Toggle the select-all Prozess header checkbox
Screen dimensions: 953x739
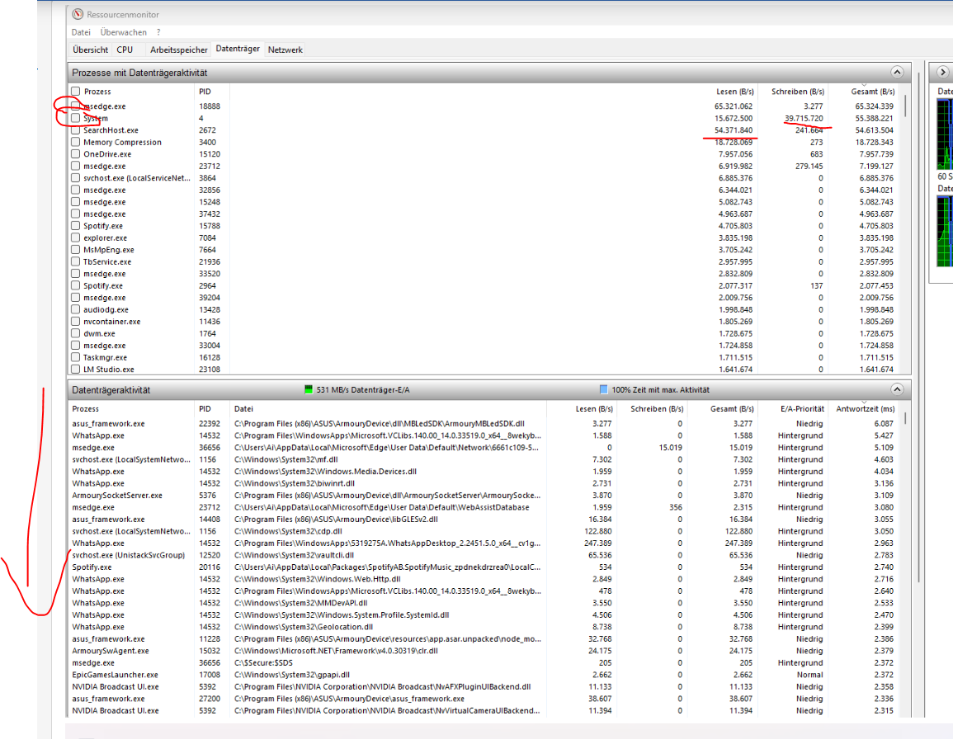75,92
